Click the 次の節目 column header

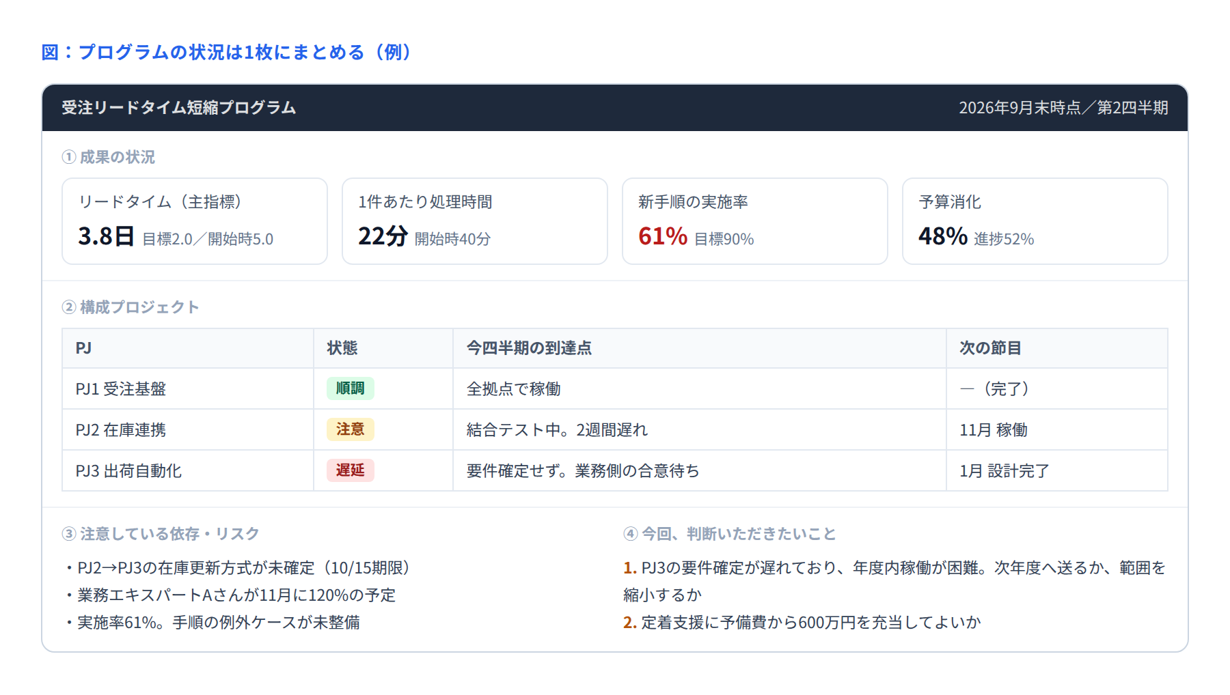pyautogui.click(x=990, y=348)
